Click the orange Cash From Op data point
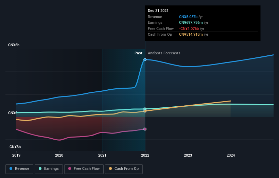The height and width of the screenshot is (178, 279). pos(145,111)
